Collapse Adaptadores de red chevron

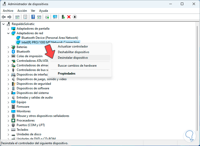(x=8, y=33)
